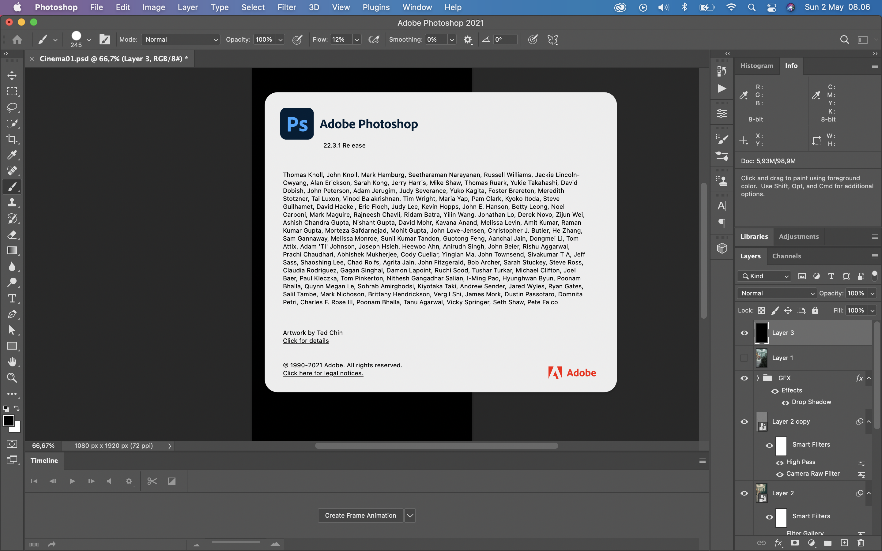Toggle the airbrush build-up effect

374,39
